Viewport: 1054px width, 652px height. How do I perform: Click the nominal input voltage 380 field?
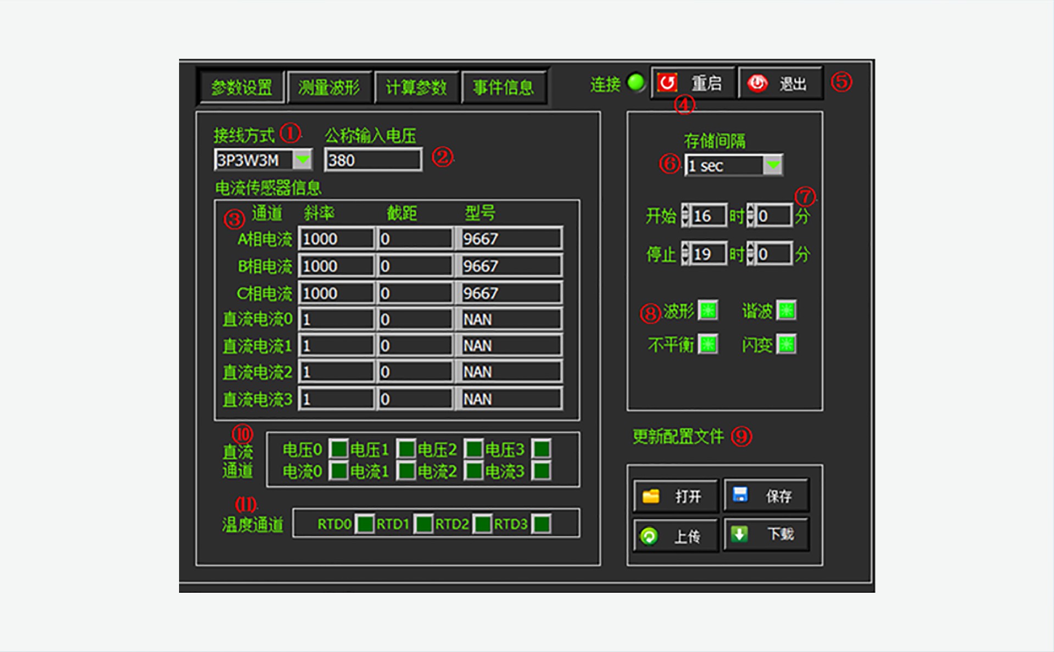click(373, 160)
